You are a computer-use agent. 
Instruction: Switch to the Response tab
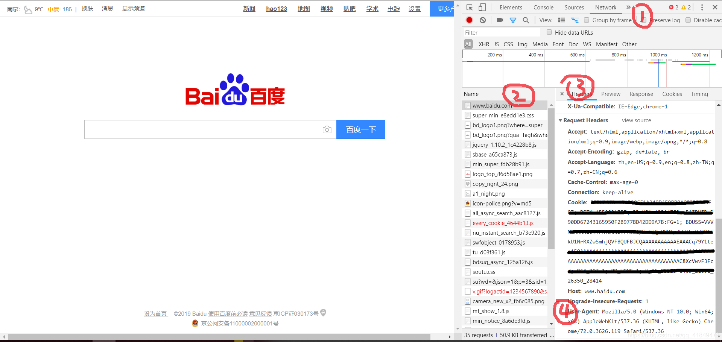tap(641, 94)
